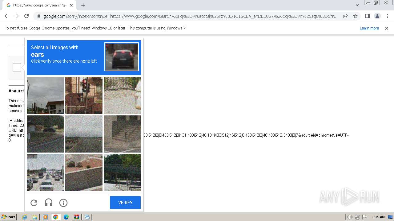Click the VERIFY button

(125, 203)
